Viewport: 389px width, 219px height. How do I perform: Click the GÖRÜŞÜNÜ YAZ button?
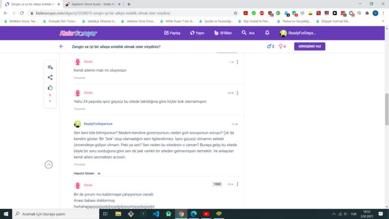coord(310,46)
